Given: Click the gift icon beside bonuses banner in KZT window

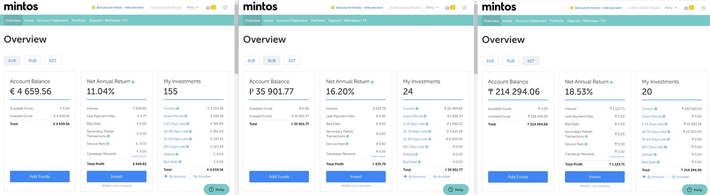Looking at the screenshot, I should (571, 8).
